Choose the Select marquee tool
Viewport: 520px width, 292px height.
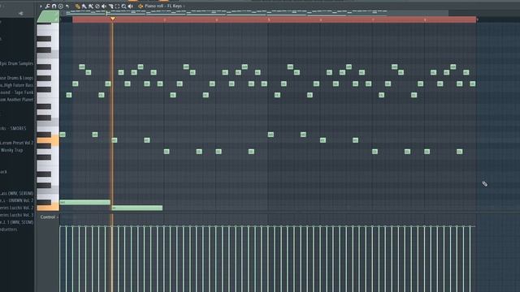pyautogui.click(x=117, y=6)
